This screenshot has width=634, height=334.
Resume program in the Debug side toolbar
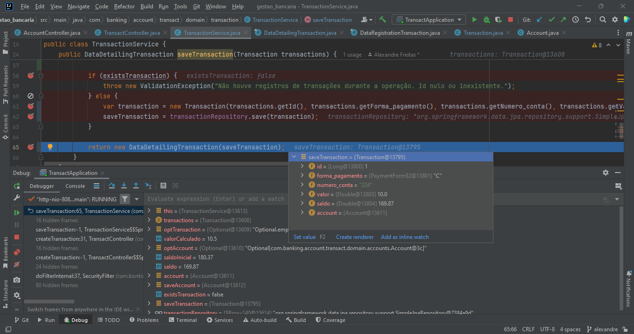click(17, 212)
